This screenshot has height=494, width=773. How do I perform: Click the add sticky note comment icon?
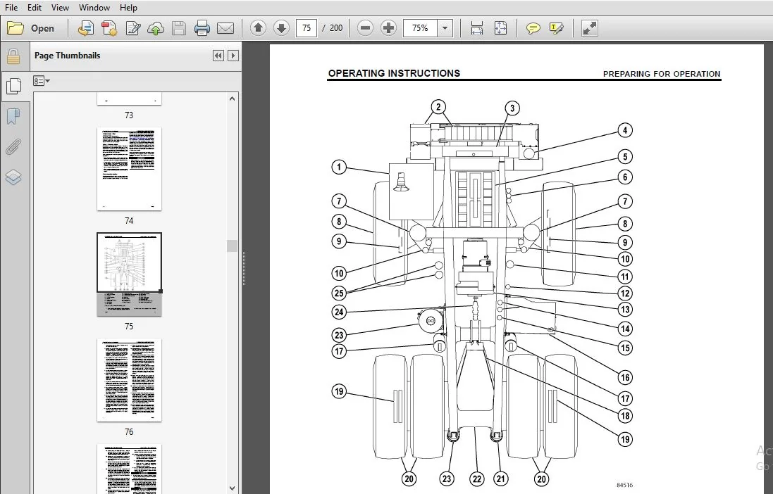[533, 28]
